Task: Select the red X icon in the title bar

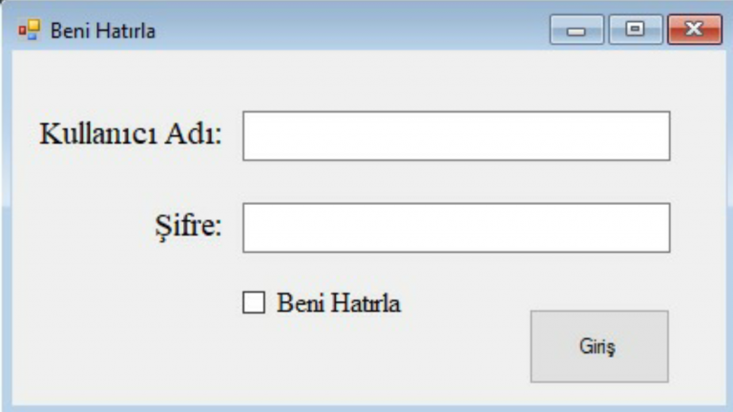Action: click(695, 29)
